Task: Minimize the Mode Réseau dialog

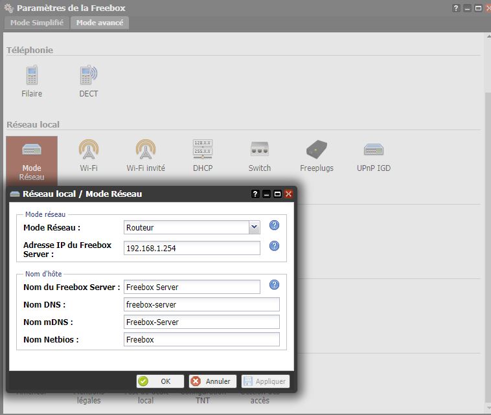Action: tap(266, 194)
